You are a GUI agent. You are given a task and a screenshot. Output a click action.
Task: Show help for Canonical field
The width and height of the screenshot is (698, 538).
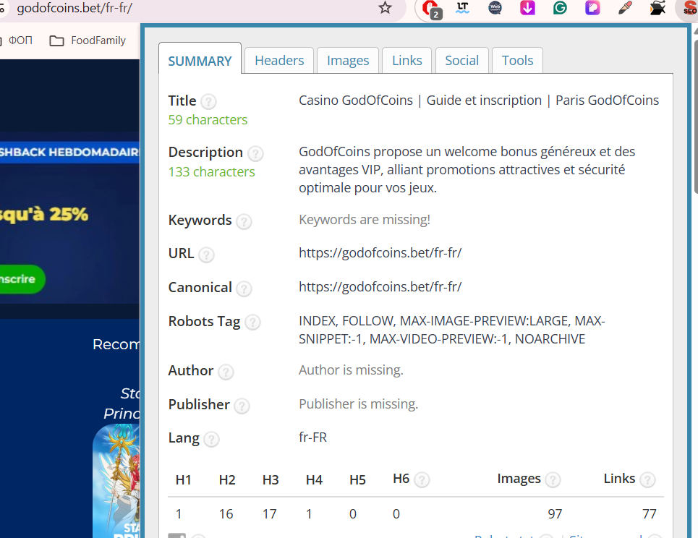point(244,289)
